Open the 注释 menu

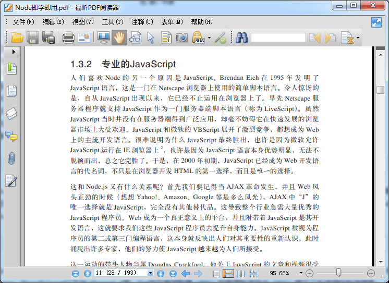pyautogui.click(x=142, y=22)
